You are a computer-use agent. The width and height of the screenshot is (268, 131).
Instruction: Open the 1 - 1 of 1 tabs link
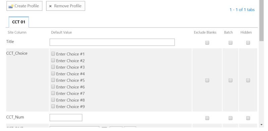[x=242, y=10]
